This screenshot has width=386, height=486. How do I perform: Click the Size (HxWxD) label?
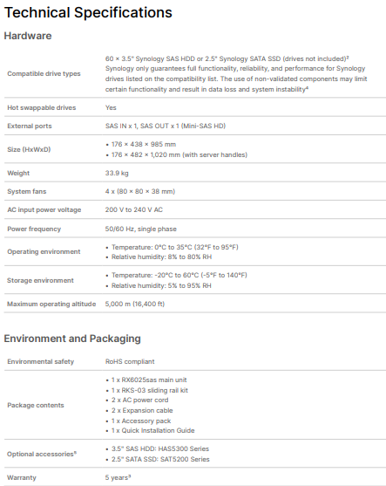[29, 149]
